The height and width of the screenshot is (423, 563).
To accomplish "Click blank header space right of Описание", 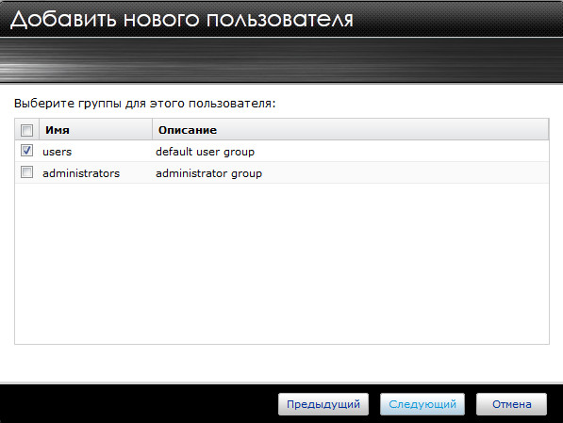I will (382, 130).
